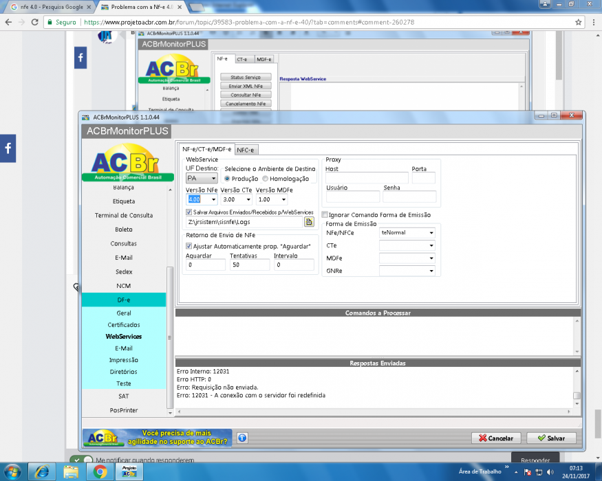This screenshot has width=602, height=481.
Task: Select the Homologação radio button
Action: click(x=266, y=179)
